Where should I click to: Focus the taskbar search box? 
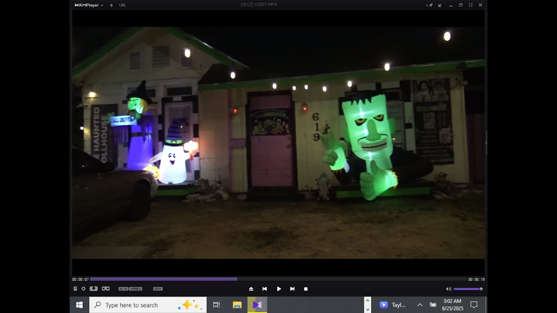(148, 305)
